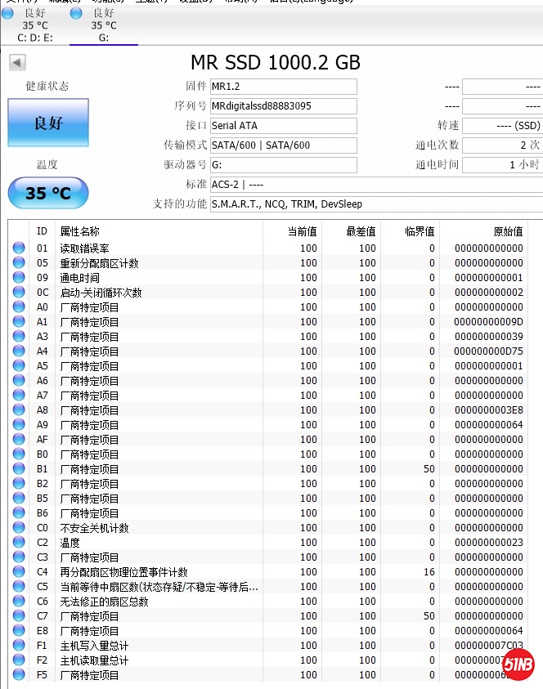The height and width of the screenshot is (689, 543).
Task: Click the 属性名称 column header
Action: [79, 231]
